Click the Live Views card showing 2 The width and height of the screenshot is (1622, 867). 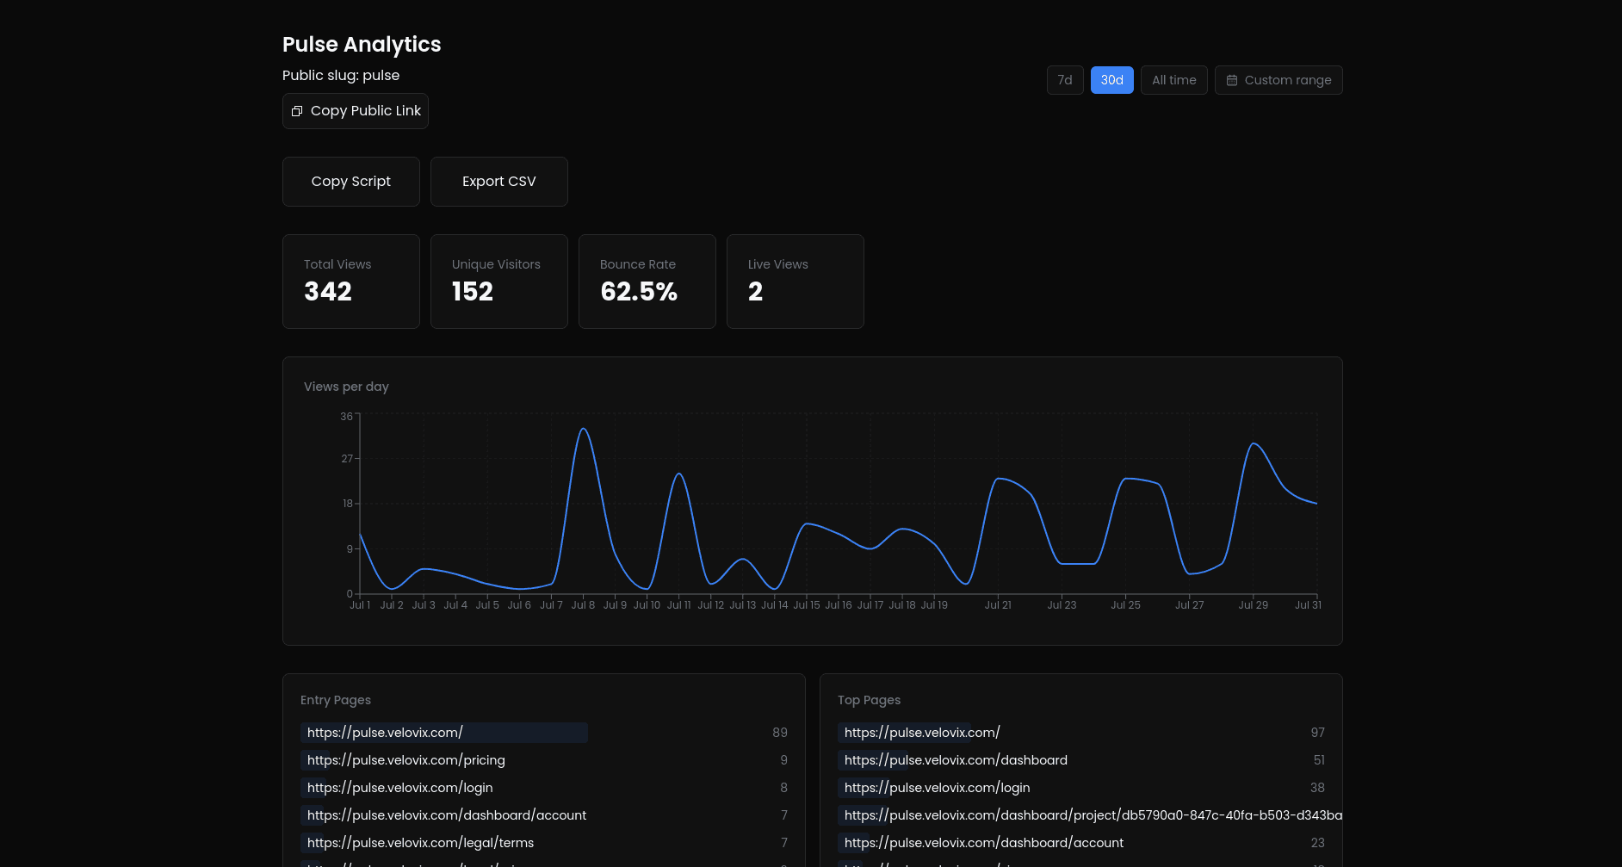coord(796,282)
